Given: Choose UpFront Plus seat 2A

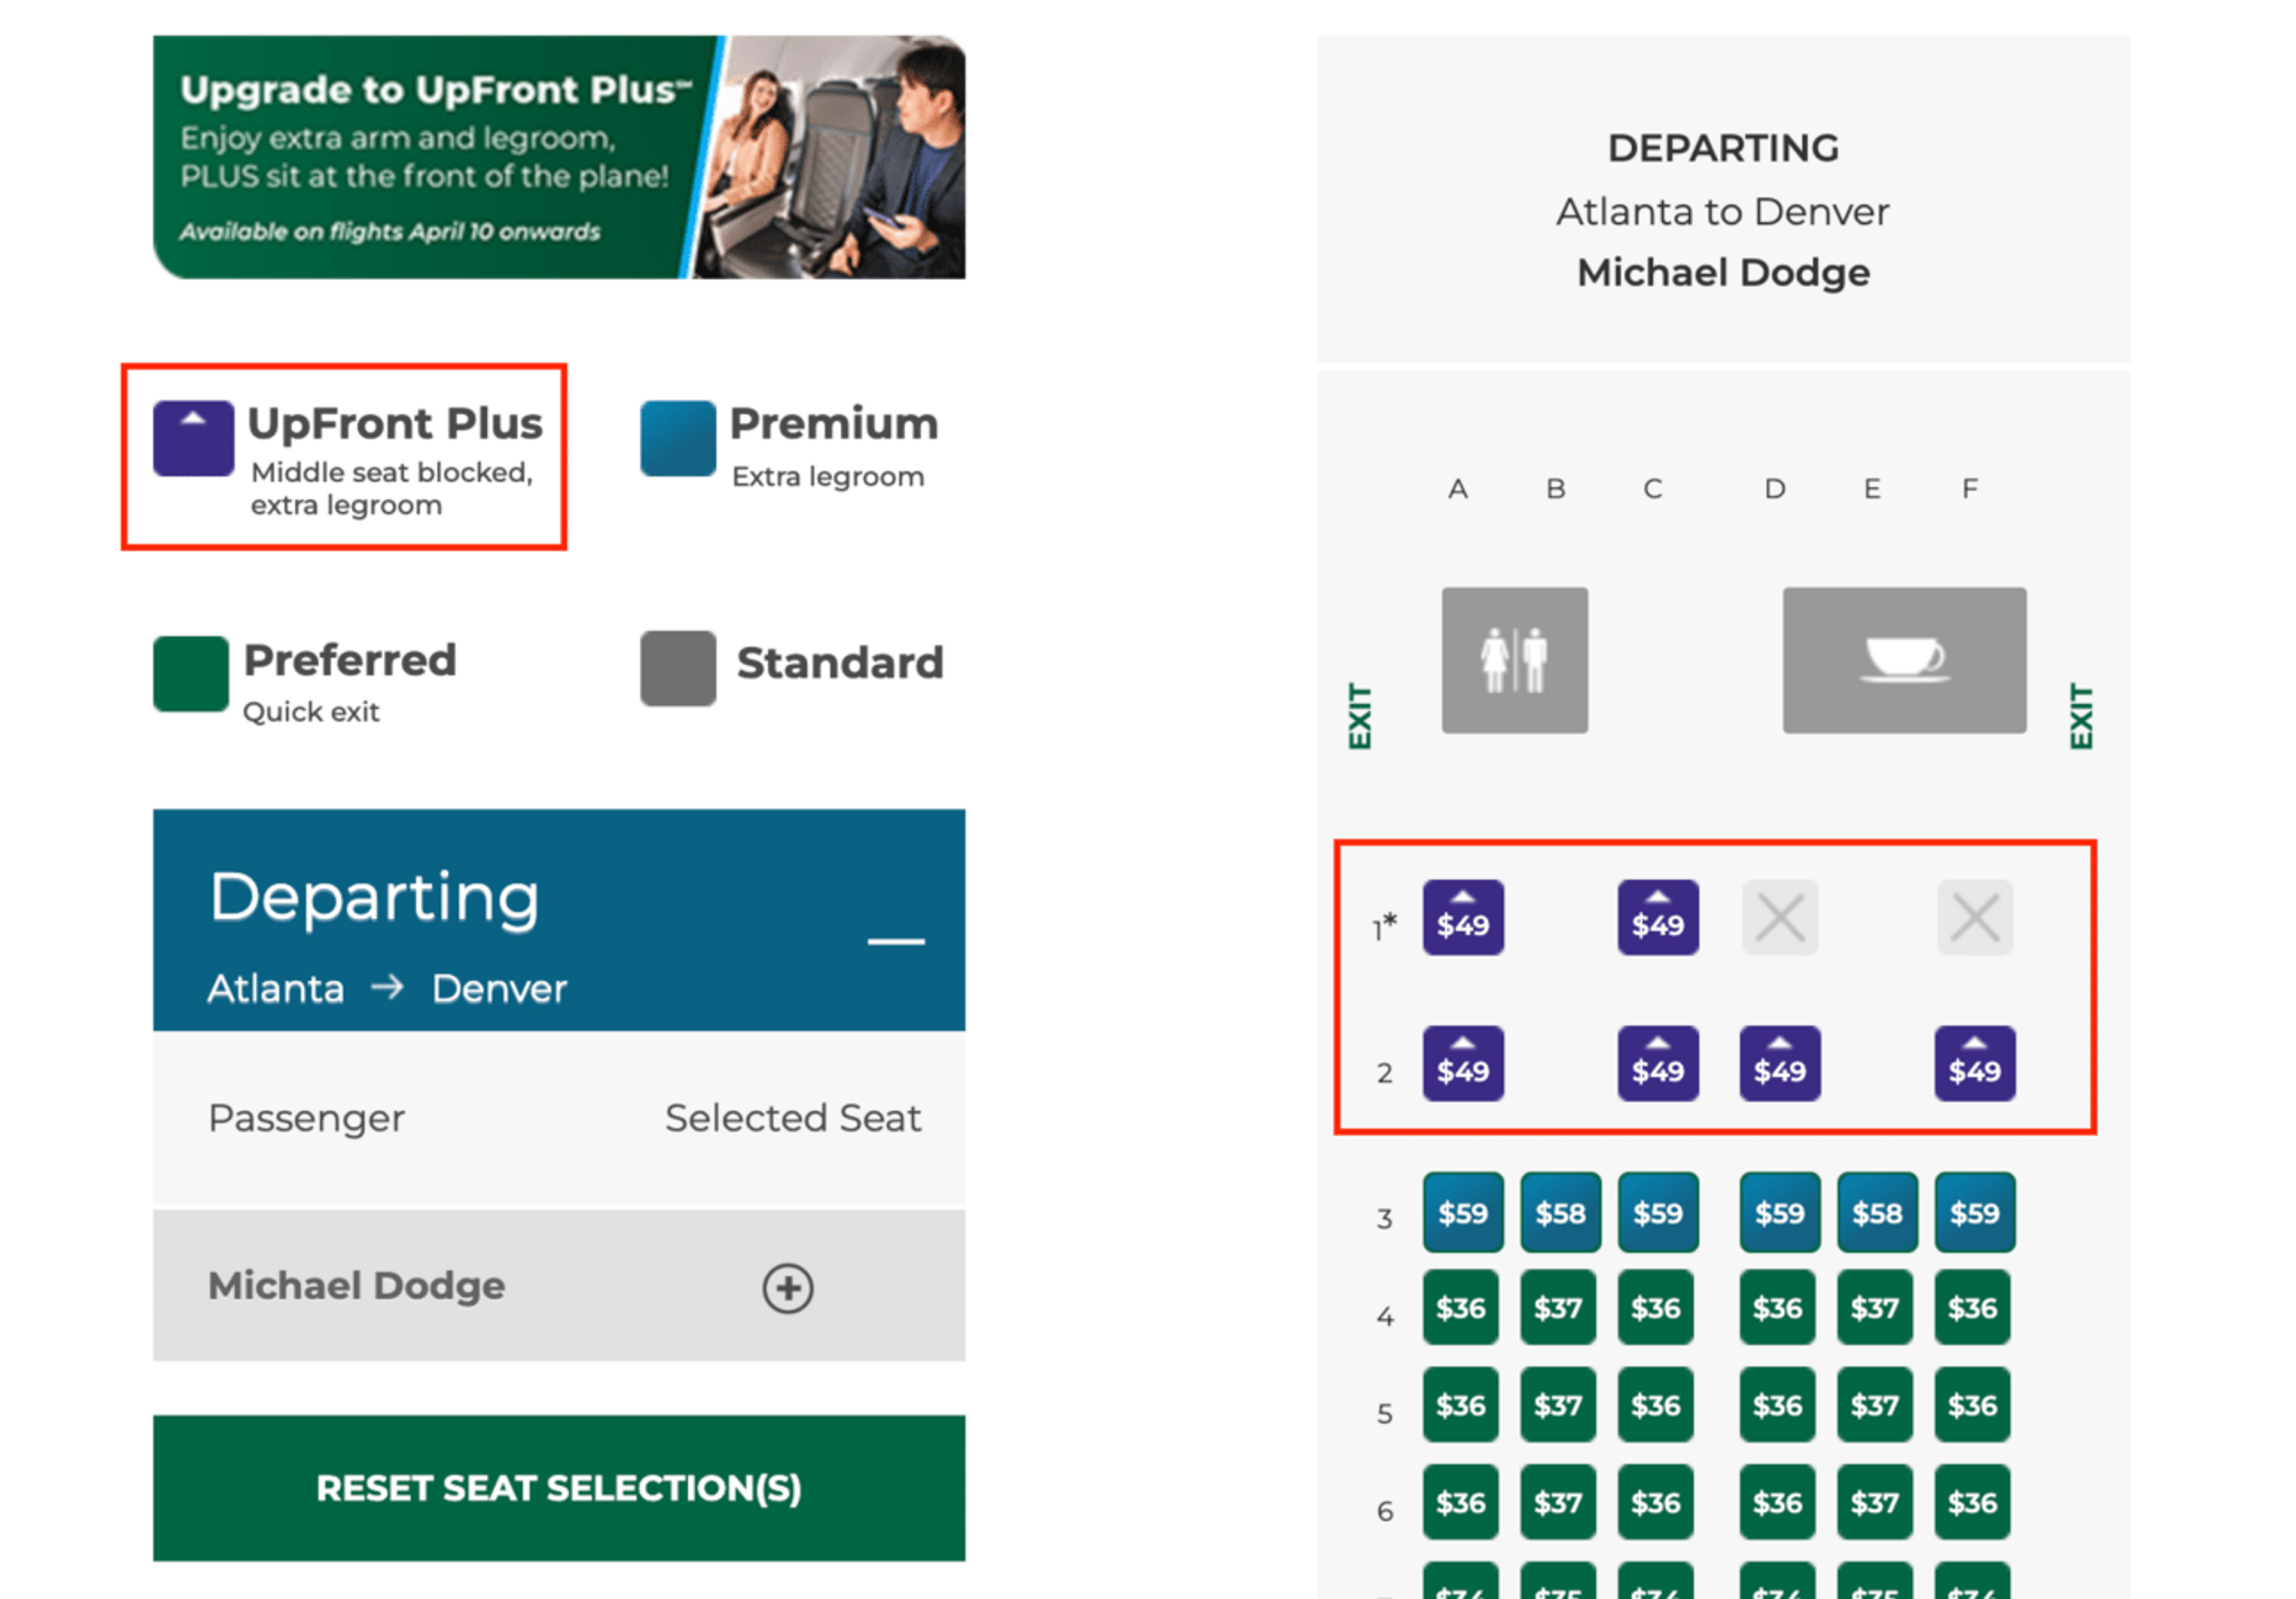Looking at the screenshot, I should click(x=1463, y=1063).
